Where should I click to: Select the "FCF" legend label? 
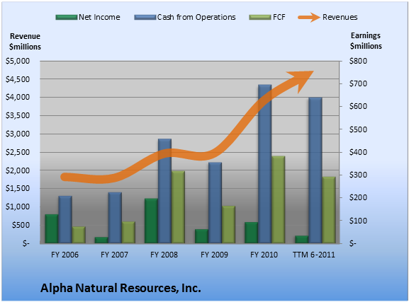coord(279,17)
